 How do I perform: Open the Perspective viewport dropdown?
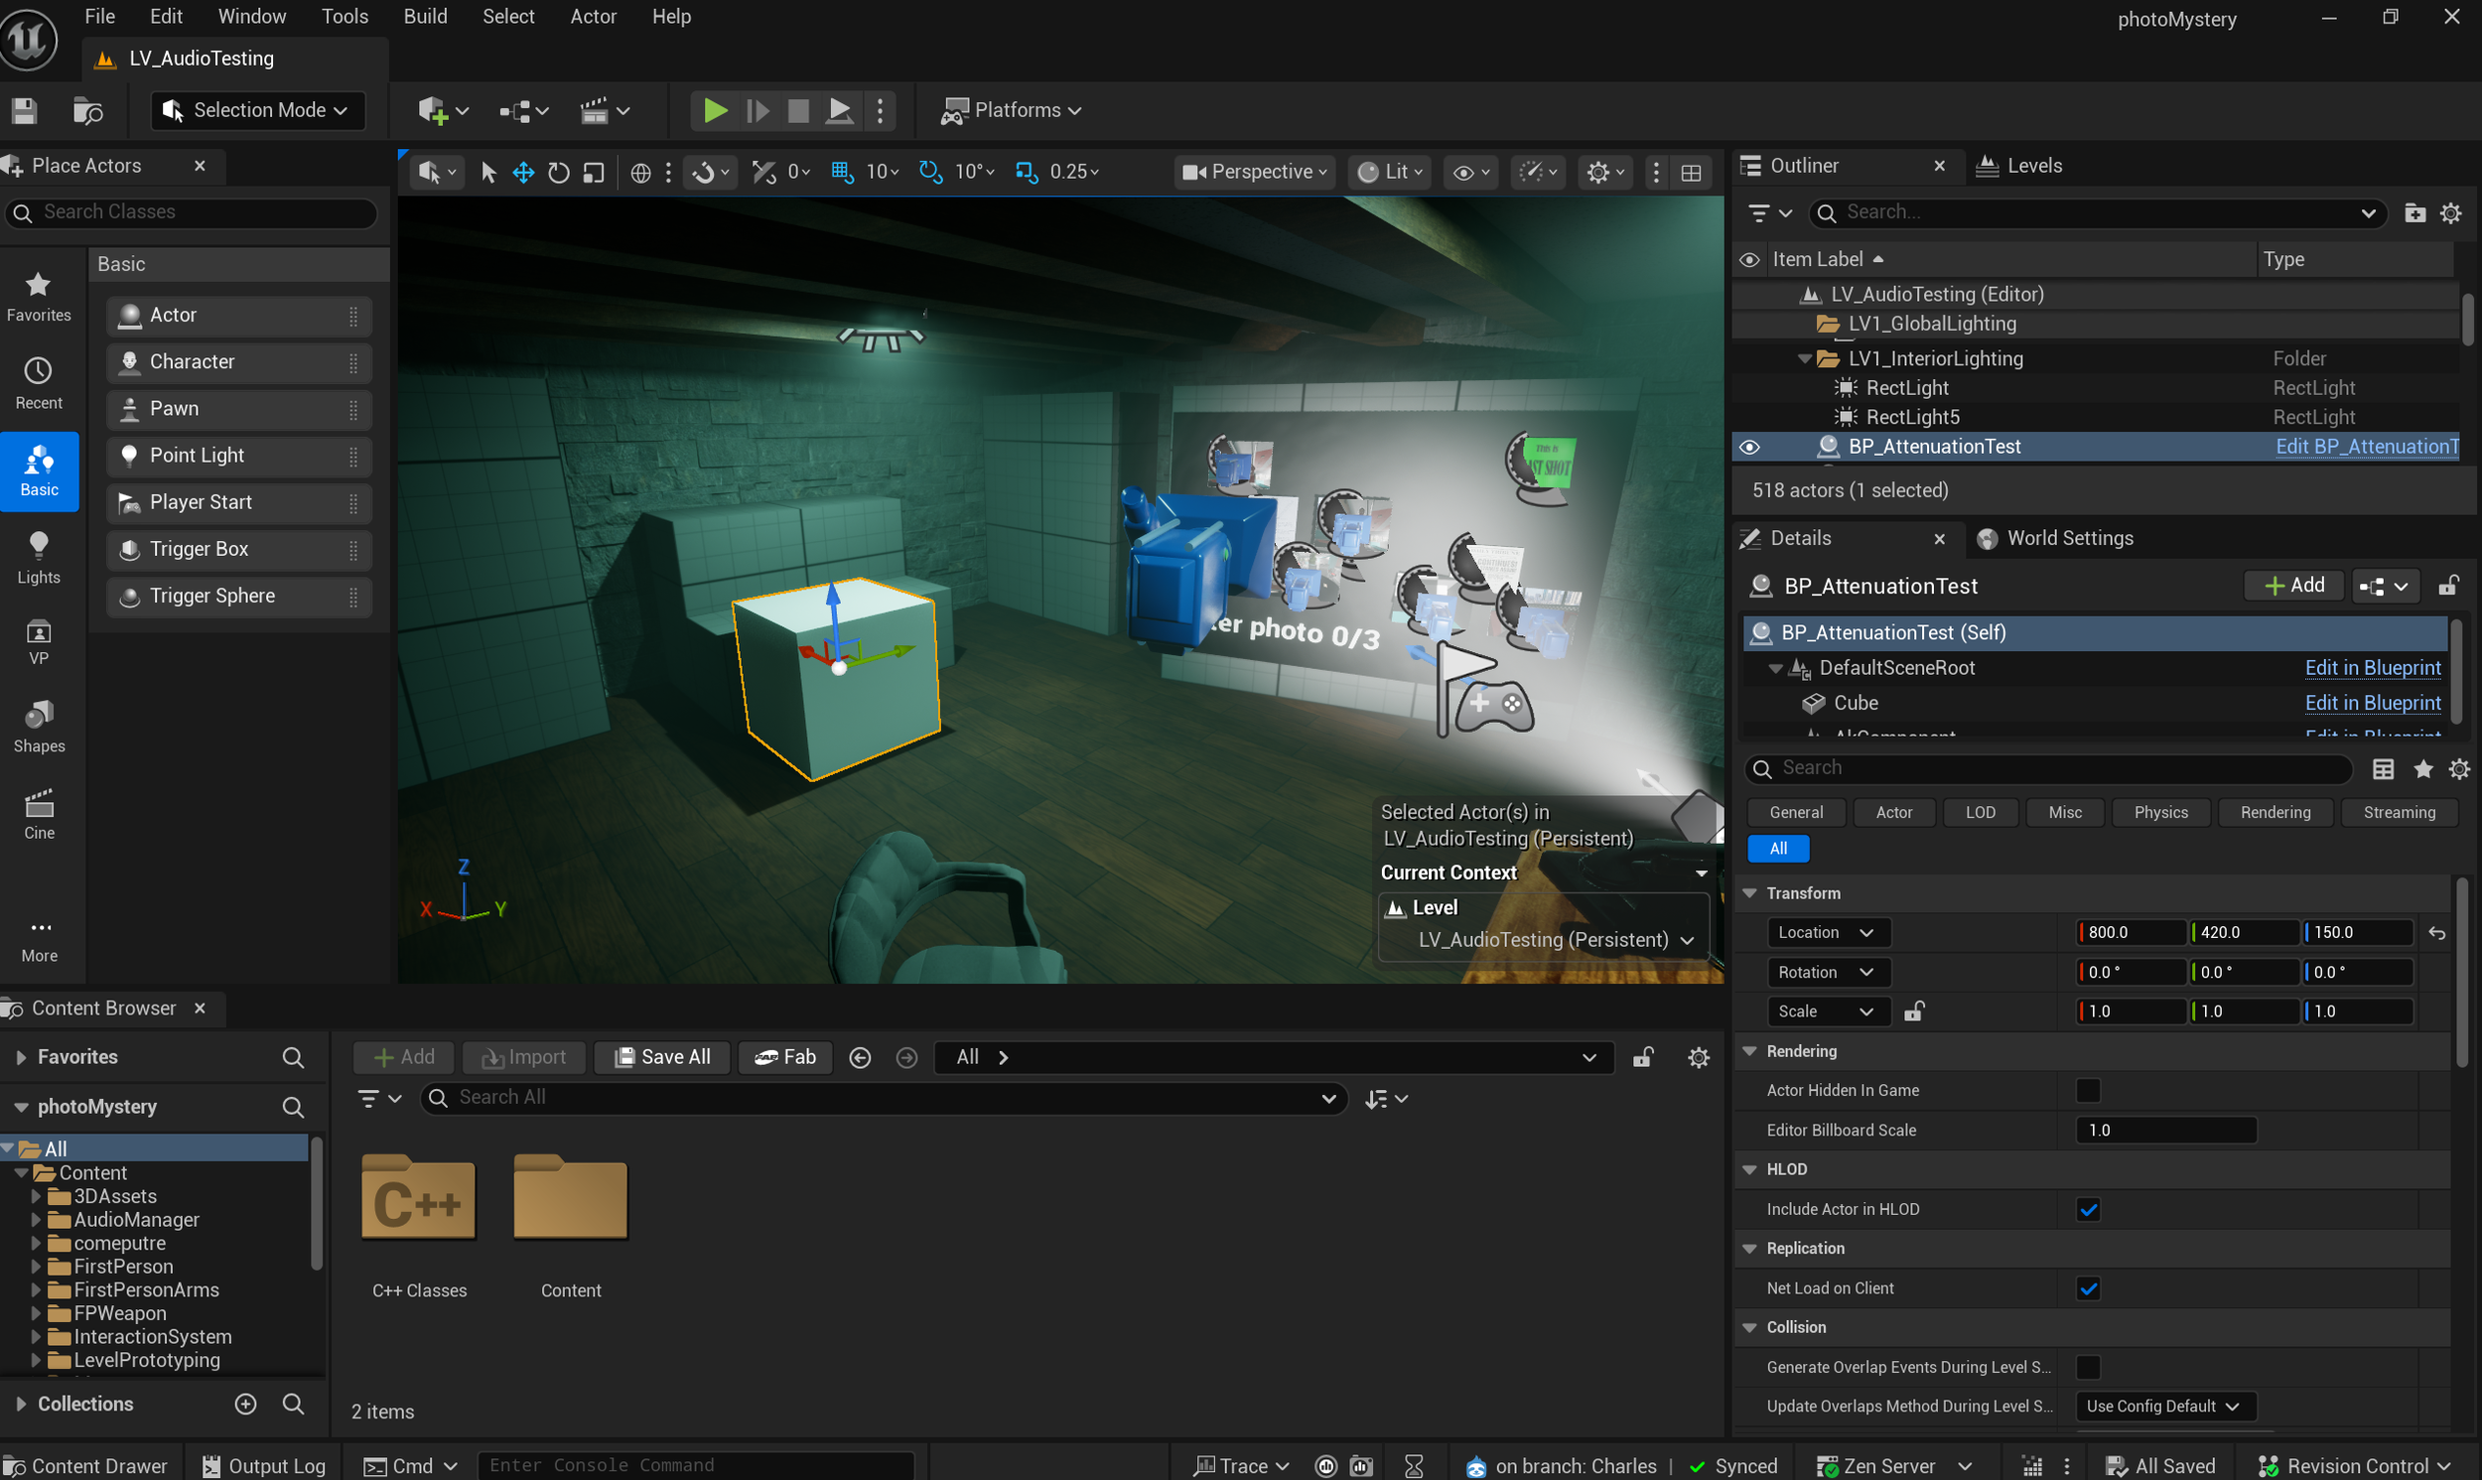click(1254, 173)
